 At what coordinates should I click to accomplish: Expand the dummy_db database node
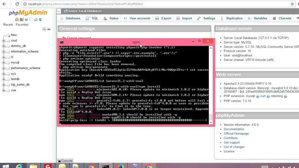pyautogui.click(x=4, y=46)
